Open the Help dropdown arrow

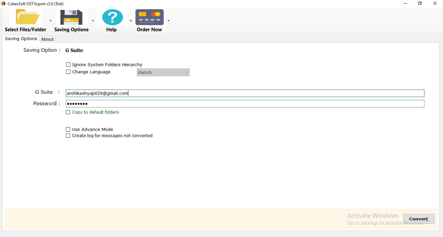pyautogui.click(x=131, y=21)
